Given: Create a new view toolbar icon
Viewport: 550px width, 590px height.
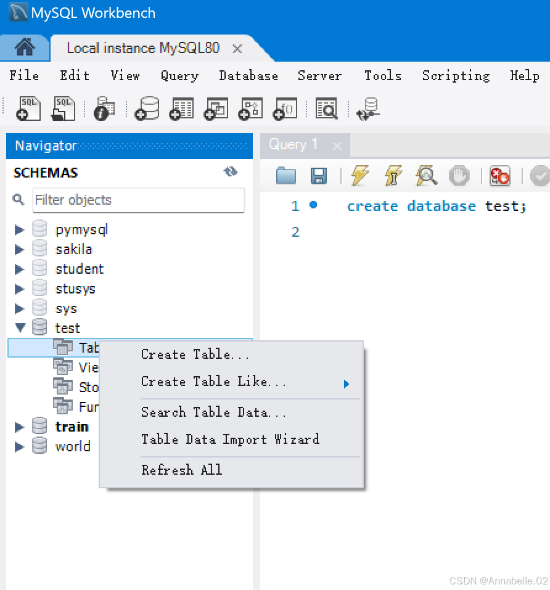Looking at the screenshot, I should (216, 109).
